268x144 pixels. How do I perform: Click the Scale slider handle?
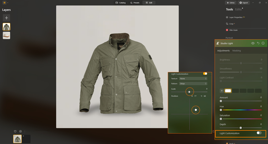(189, 92)
